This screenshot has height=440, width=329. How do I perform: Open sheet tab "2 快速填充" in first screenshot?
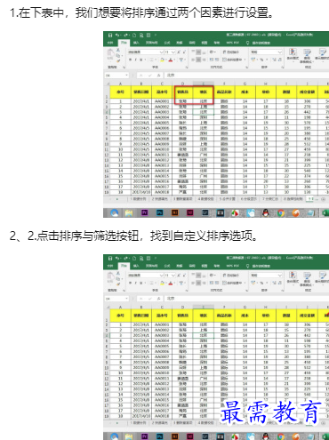(160, 199)
